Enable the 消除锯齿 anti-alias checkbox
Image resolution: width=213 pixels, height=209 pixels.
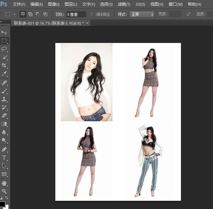tap(92, 14)
